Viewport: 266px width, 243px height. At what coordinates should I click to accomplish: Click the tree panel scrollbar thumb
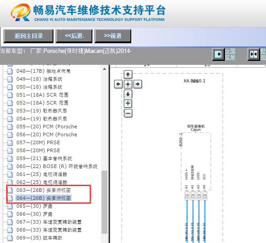pyautogui.click(x=104, y=202)
